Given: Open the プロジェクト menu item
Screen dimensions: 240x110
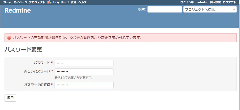Looking at the screenshot, I should pyautogui.click(x=37, y=2).
